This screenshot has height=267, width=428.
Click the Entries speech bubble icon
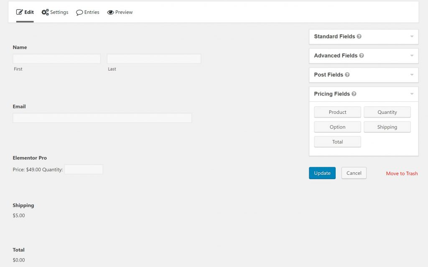[x=79, y=13]
